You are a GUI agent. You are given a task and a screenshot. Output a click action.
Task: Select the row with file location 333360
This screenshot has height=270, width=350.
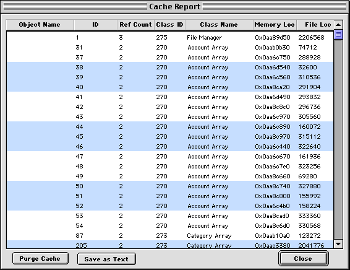(170, 216)
